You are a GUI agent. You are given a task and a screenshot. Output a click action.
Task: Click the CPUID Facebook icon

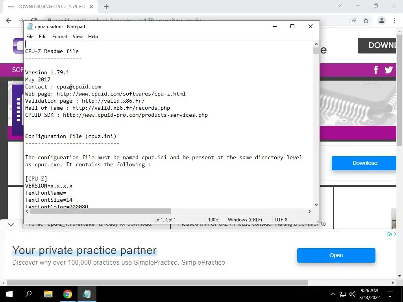(376, 70)
